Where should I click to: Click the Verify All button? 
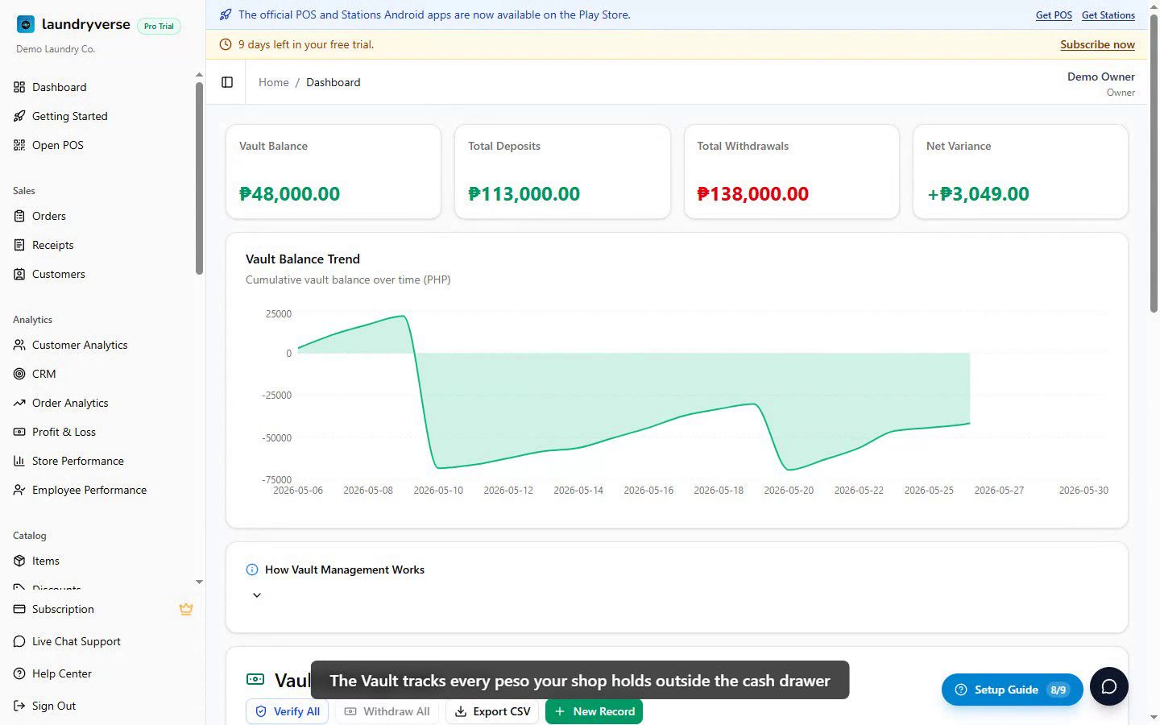click(x=288, y=711)
